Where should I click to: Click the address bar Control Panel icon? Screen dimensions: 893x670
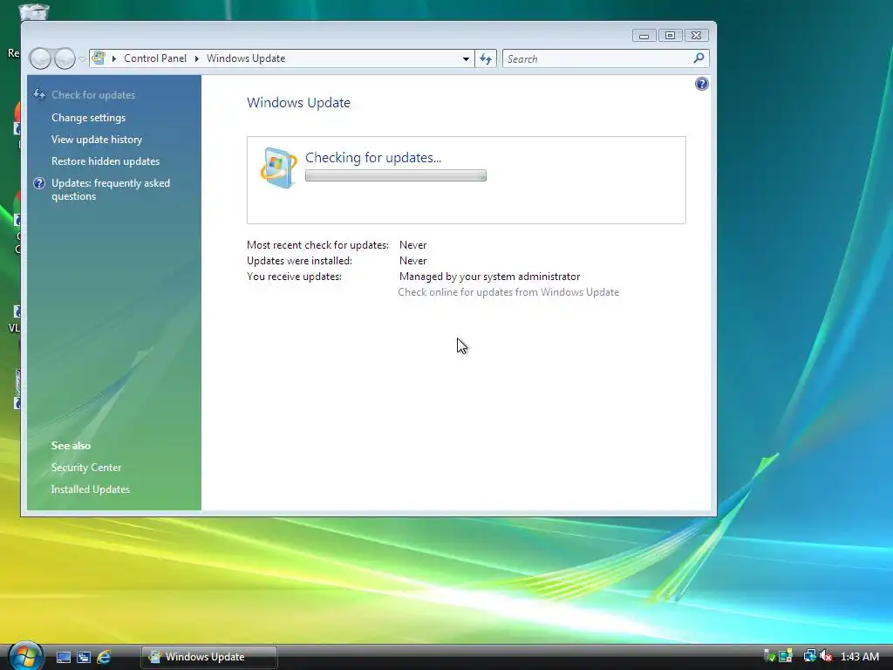[x=99, y=58]
